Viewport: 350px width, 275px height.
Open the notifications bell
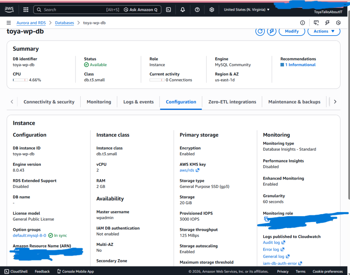183,10
